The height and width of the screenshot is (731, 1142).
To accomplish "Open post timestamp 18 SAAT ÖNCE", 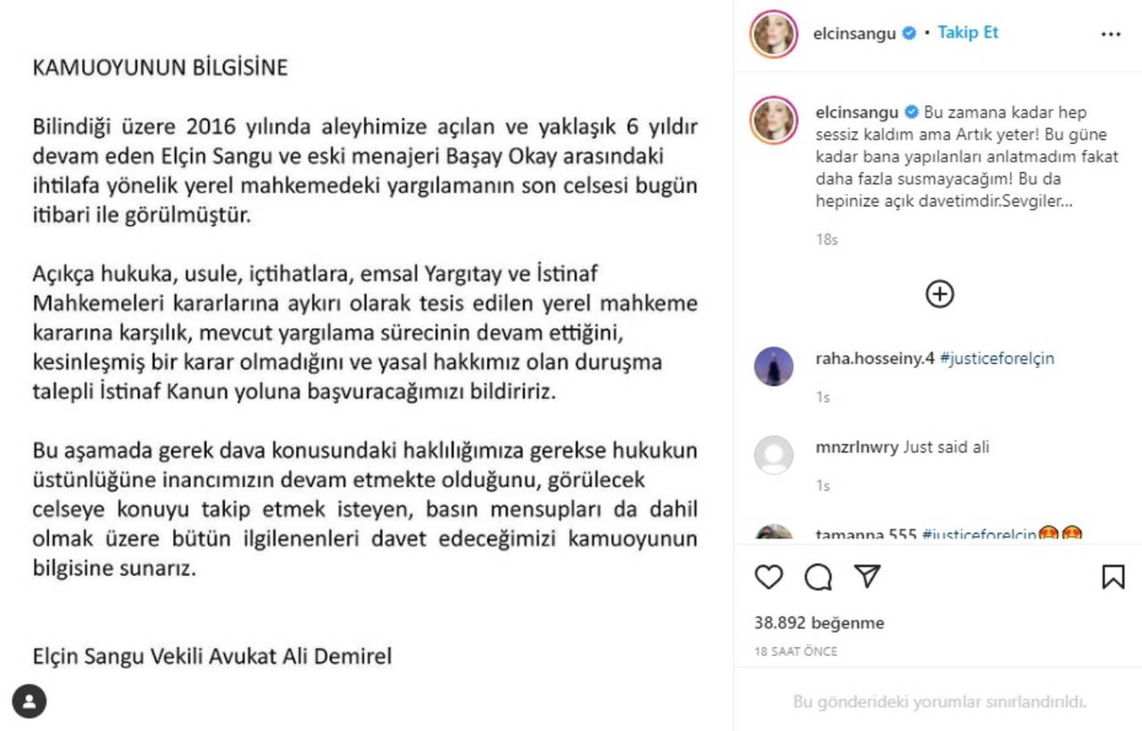I will pos(796,652).
